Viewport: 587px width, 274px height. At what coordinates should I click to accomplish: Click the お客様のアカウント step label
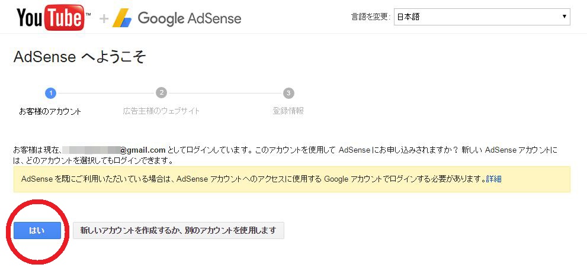coord(50,111)
